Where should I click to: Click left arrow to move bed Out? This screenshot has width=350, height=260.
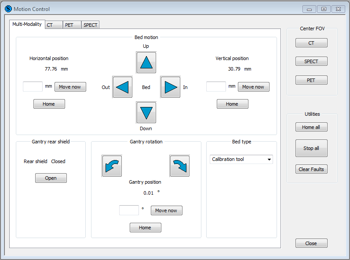[x=122, y=87]
